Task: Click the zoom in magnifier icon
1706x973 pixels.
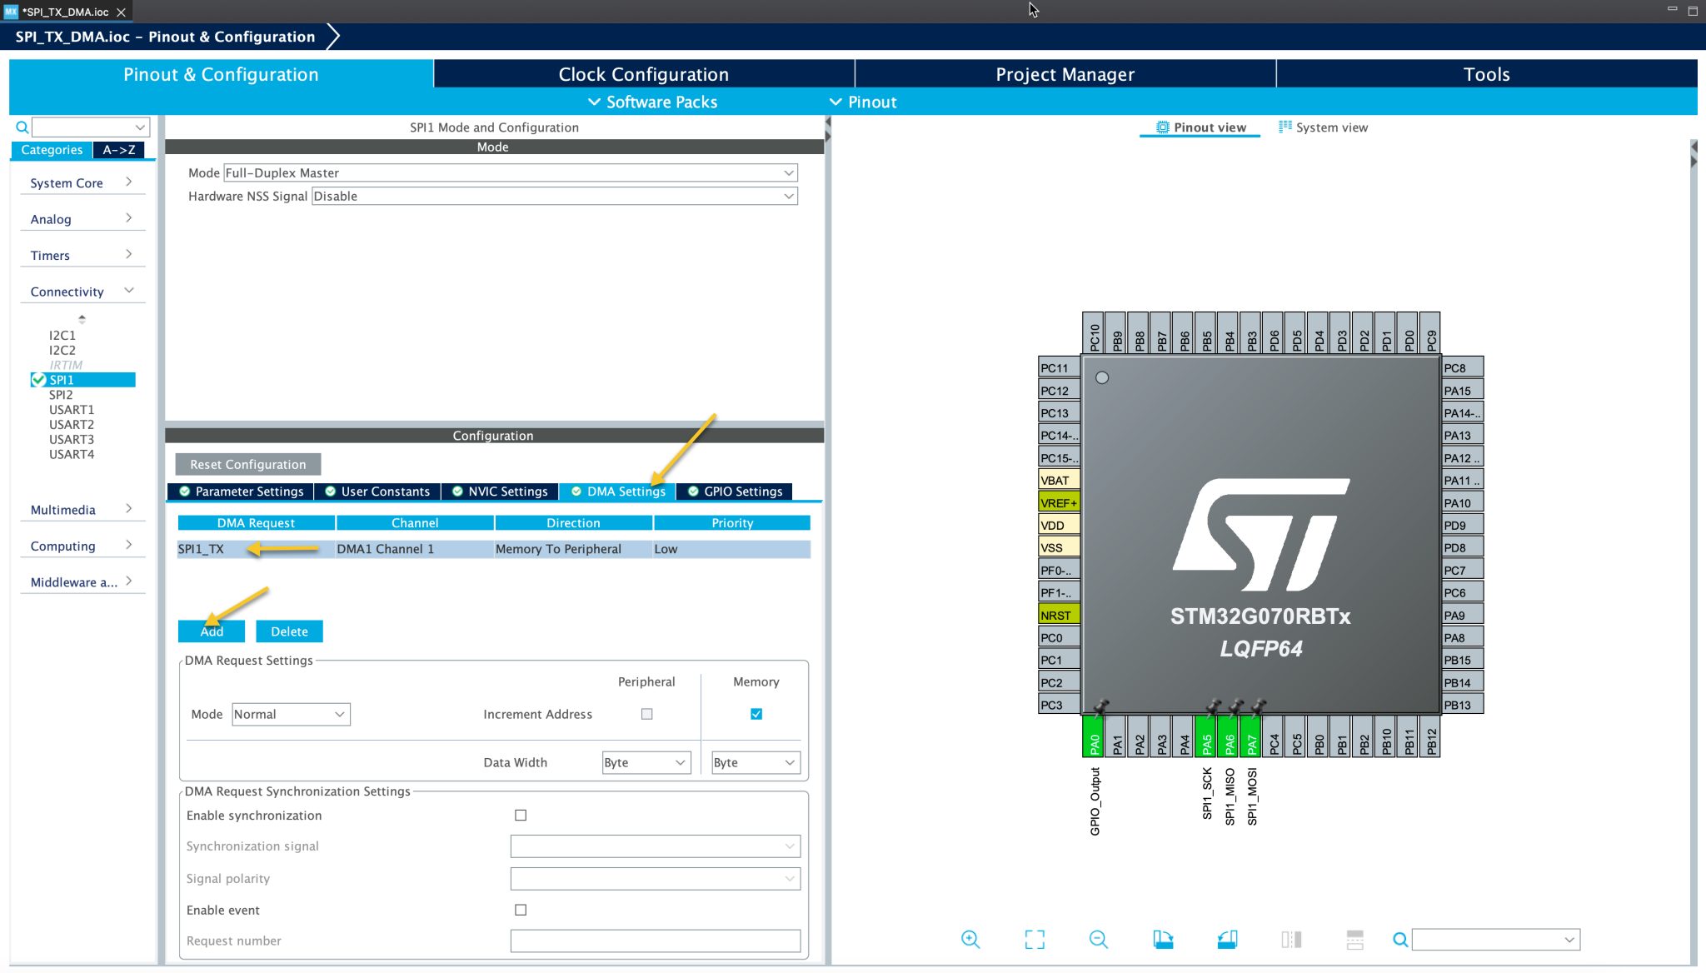Action: coord(970,940)
